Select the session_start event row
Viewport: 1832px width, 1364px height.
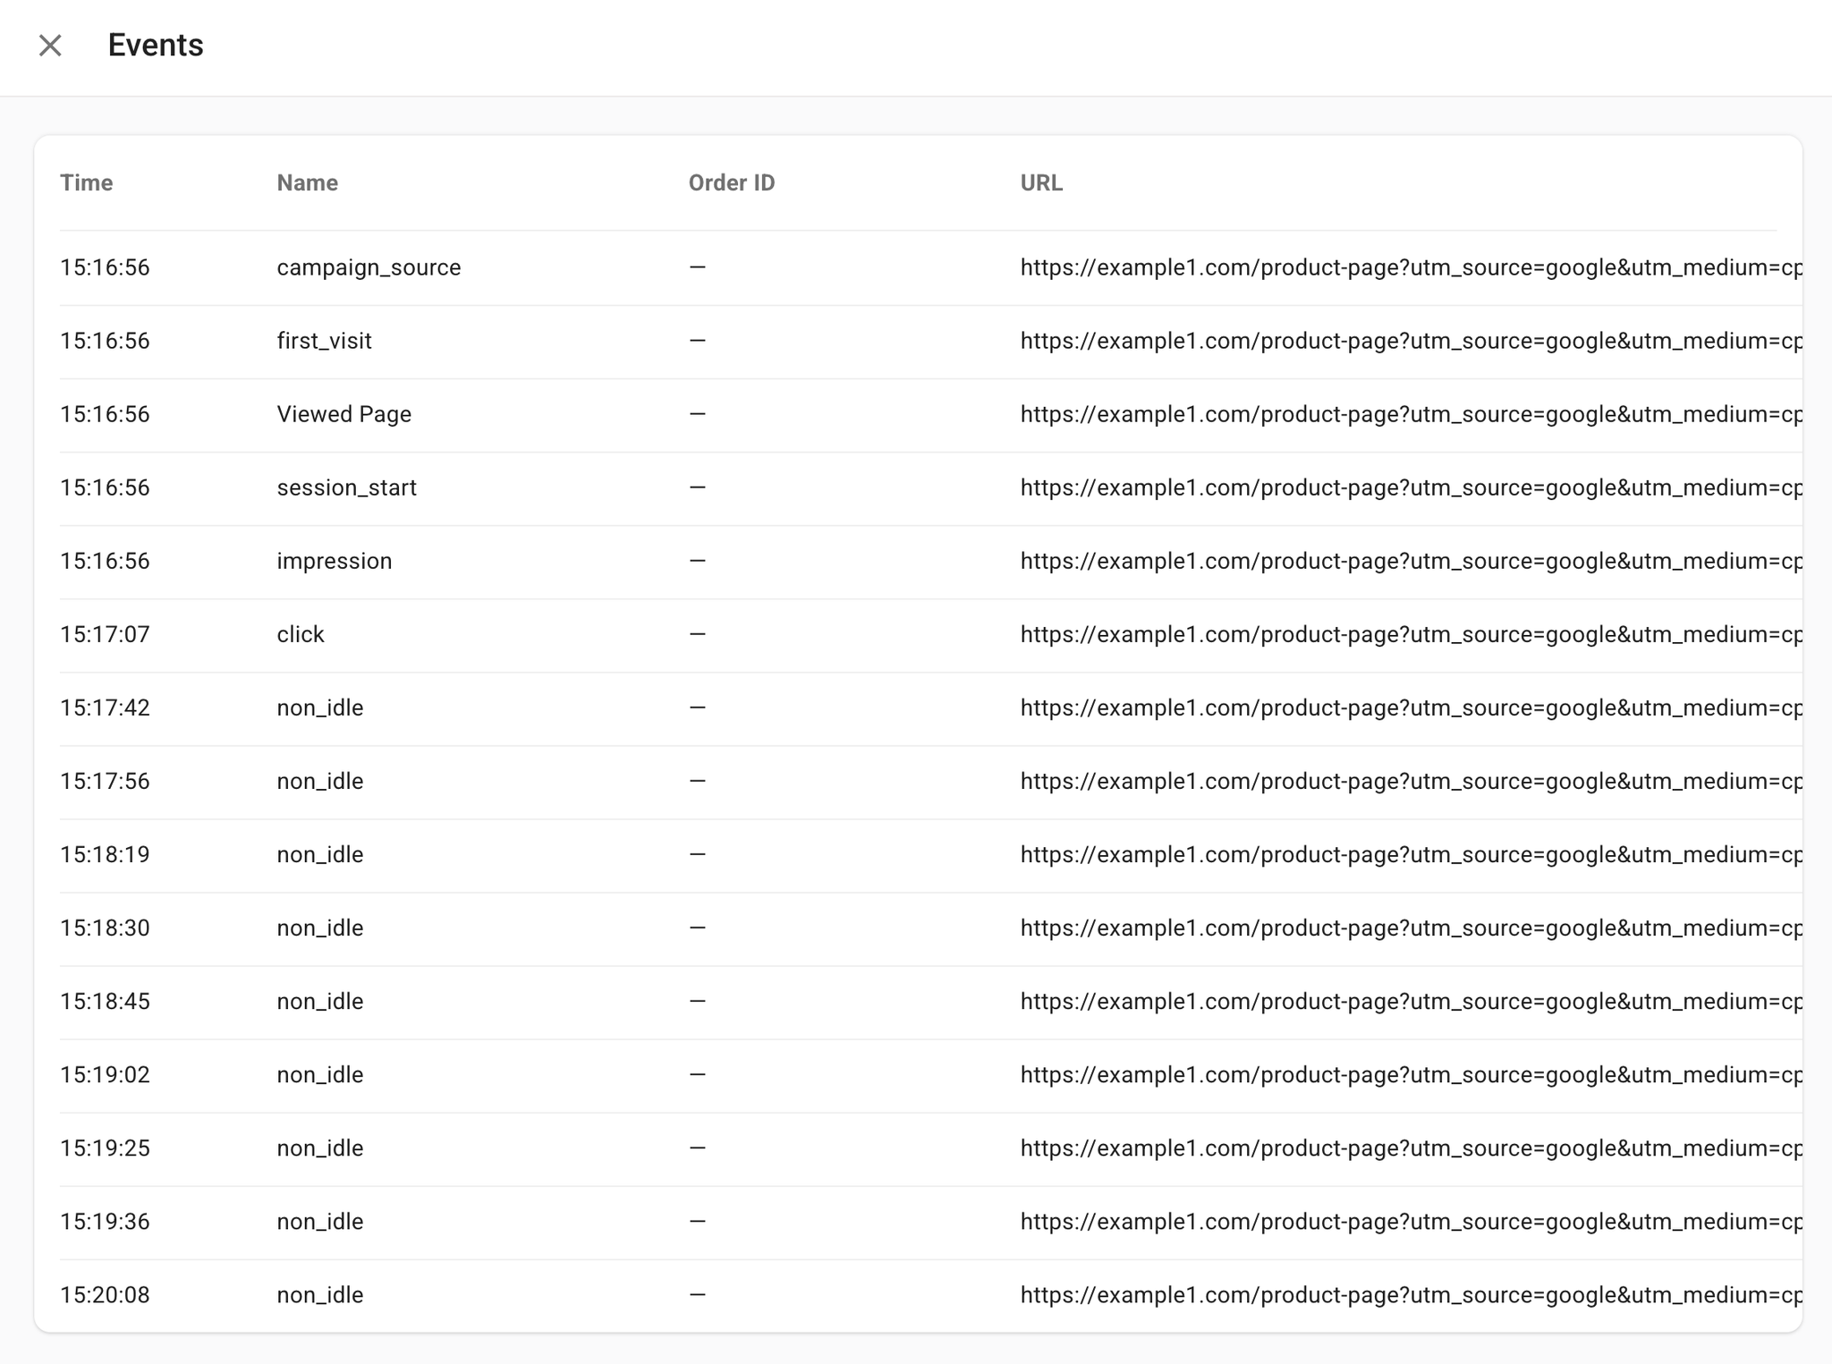point(346,487)
